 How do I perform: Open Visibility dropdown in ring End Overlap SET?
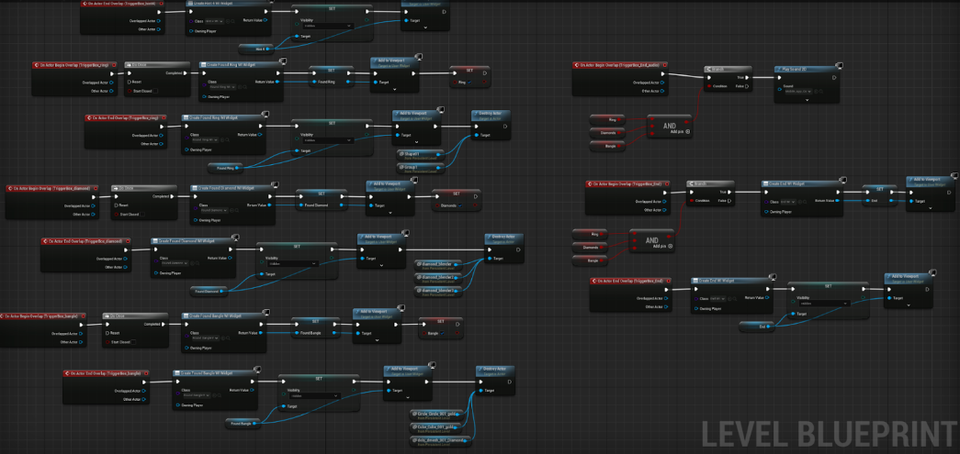[x=328, y=140]
